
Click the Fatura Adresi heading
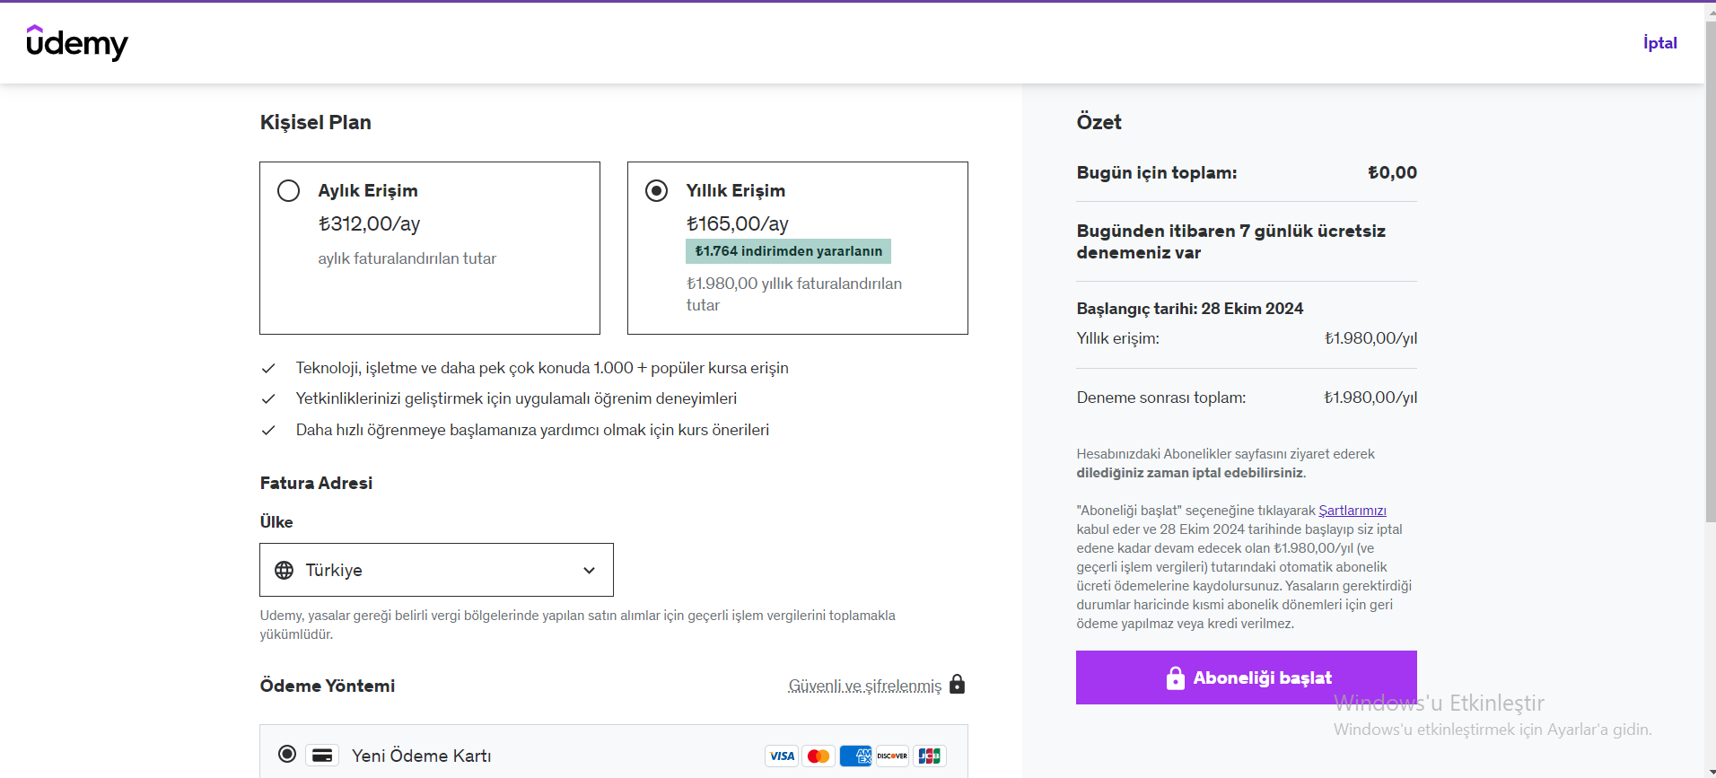coord(316,483)
